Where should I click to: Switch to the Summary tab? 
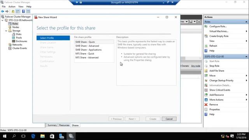pos(52,125)
